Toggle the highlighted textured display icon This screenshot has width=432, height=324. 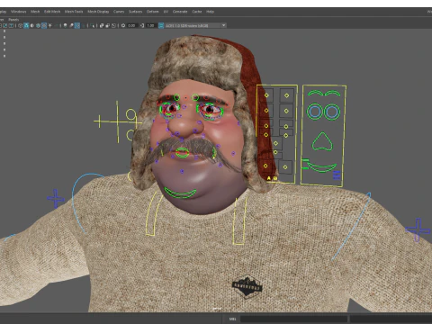coord(44,26)
